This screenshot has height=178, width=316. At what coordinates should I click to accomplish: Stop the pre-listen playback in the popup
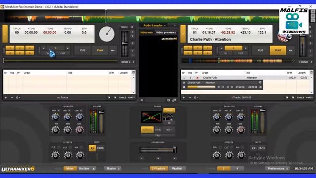(x=184, y=87)
